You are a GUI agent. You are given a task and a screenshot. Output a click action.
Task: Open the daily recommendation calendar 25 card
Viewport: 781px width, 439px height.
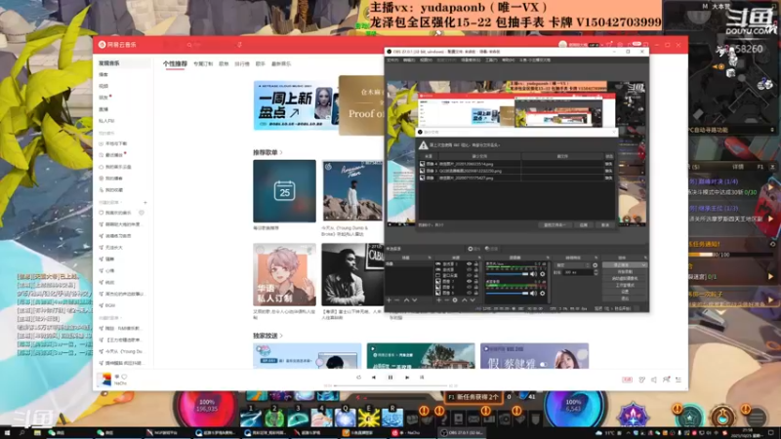[284, 191]
